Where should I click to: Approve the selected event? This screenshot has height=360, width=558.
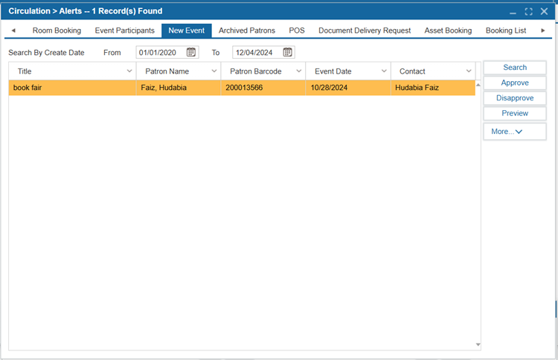515,83
